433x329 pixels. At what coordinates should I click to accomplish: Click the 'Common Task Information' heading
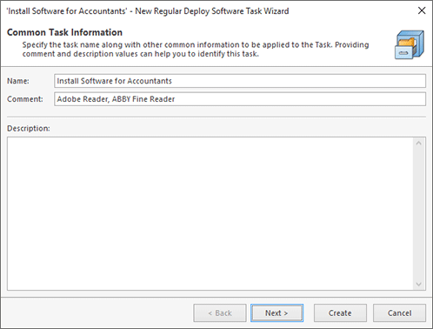64,32
